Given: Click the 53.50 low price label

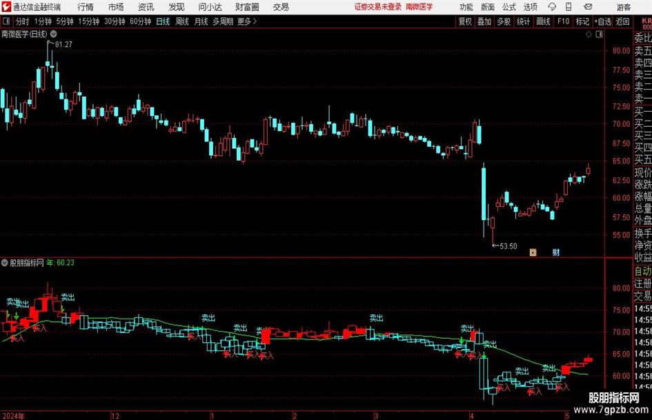Looking at the screenshot, I should tap(508, 246).
